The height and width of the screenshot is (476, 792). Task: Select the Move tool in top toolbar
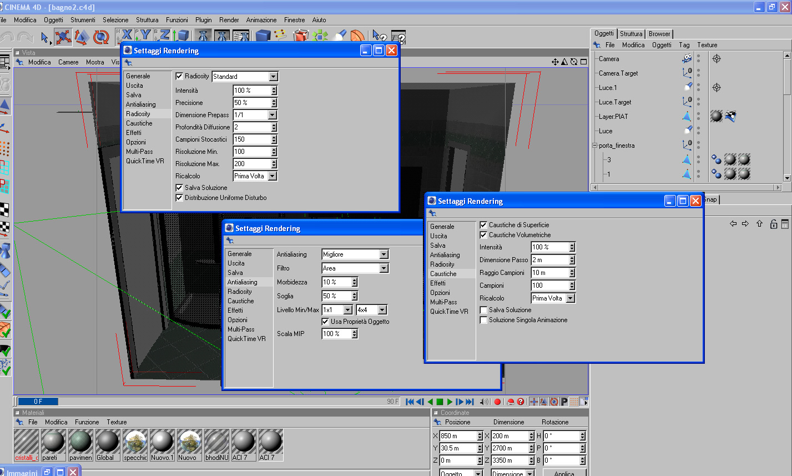[x=63, y=37]
